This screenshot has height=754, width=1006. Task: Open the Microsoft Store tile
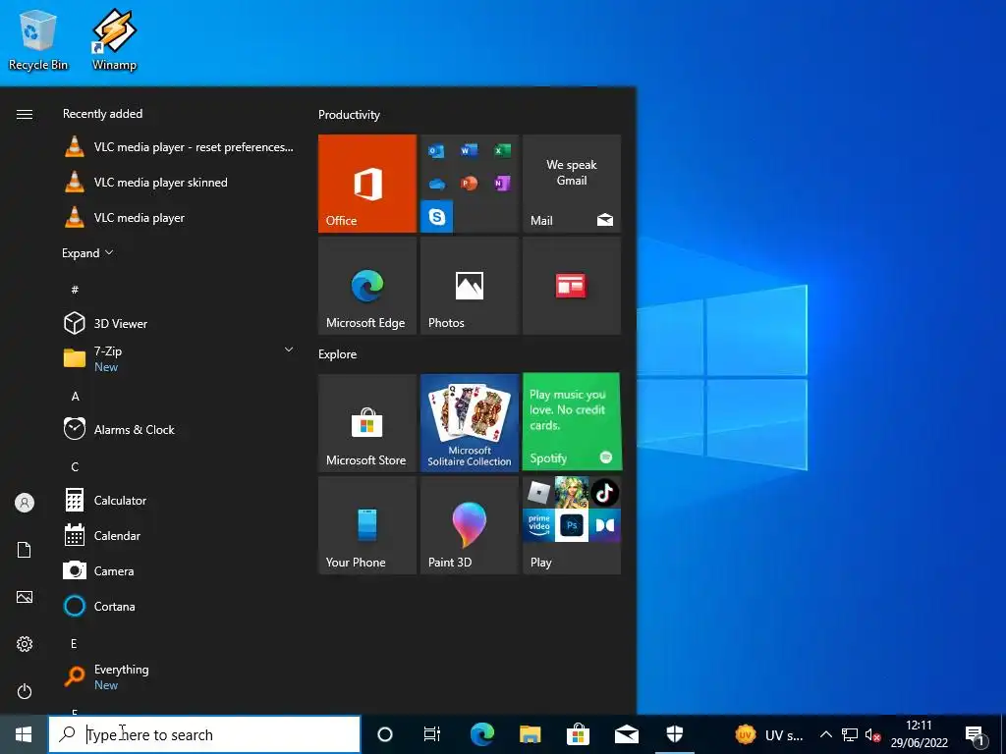coord(367,423)
